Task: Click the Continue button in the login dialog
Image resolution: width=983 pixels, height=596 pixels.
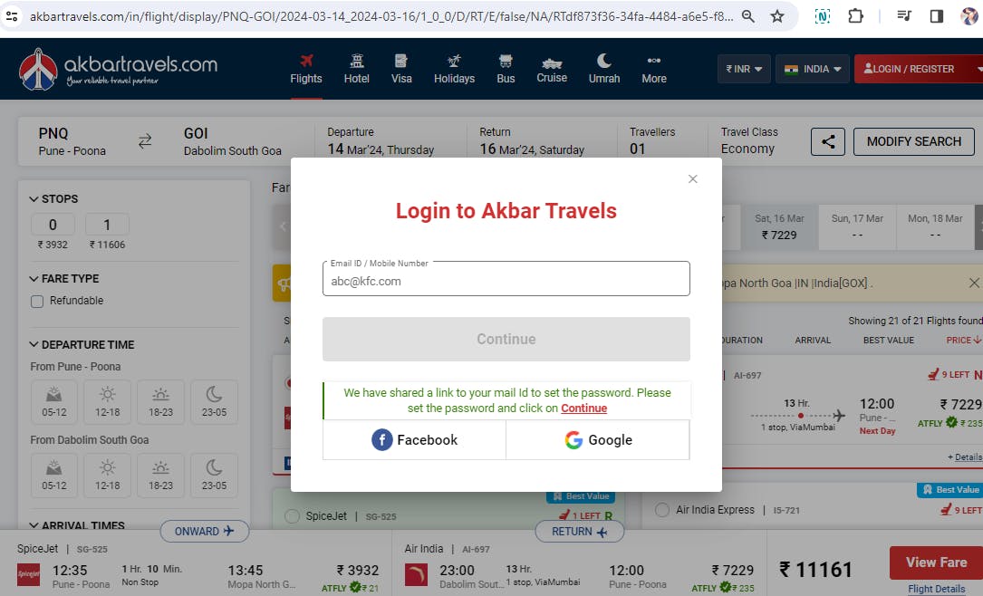Action: pos(506,339)
